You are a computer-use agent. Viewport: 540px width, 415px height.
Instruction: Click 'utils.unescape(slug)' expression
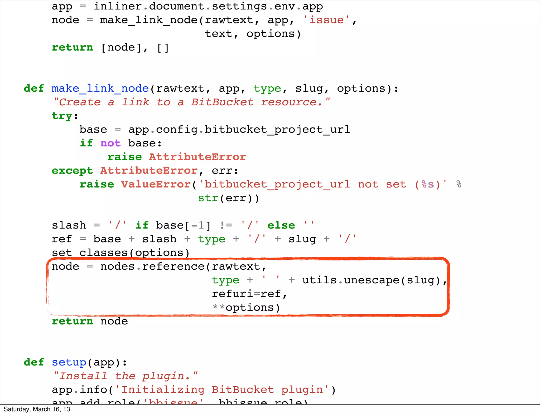[x=372, y=280]
